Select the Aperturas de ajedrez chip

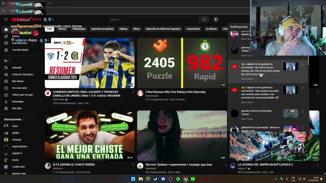point(102,29)
